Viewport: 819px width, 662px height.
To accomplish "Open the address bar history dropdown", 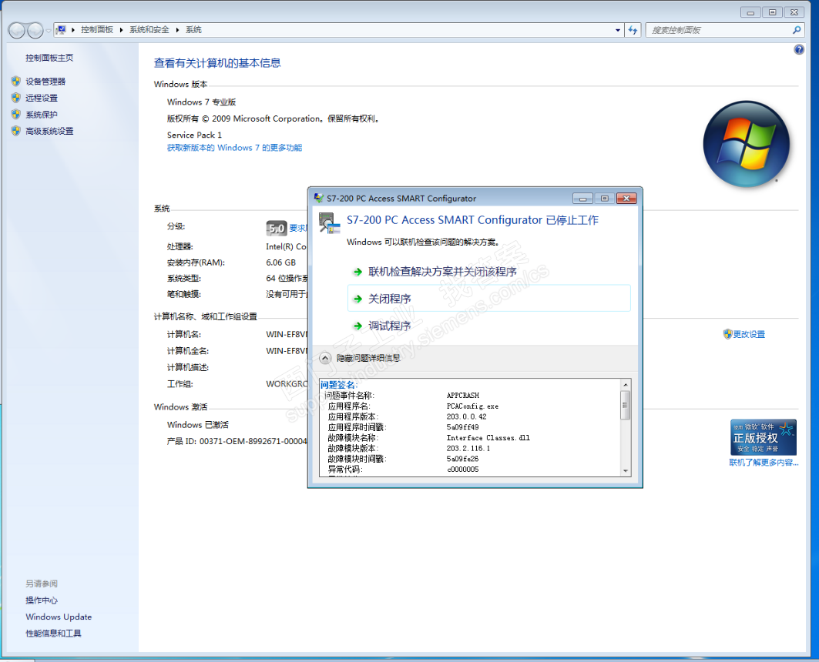I will (618, 30).
